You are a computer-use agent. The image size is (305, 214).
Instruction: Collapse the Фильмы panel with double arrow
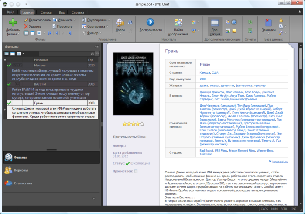pos(97,47)
